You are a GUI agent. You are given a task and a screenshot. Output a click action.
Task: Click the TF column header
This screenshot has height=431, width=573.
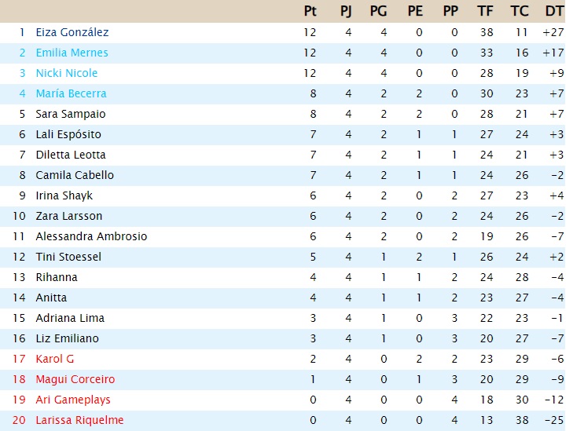[x=485, y=11]
